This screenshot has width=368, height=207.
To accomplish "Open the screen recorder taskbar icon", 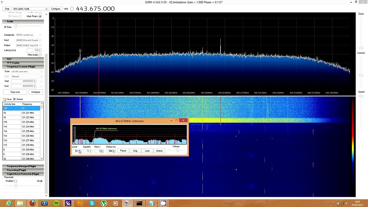I will (163, 203).
